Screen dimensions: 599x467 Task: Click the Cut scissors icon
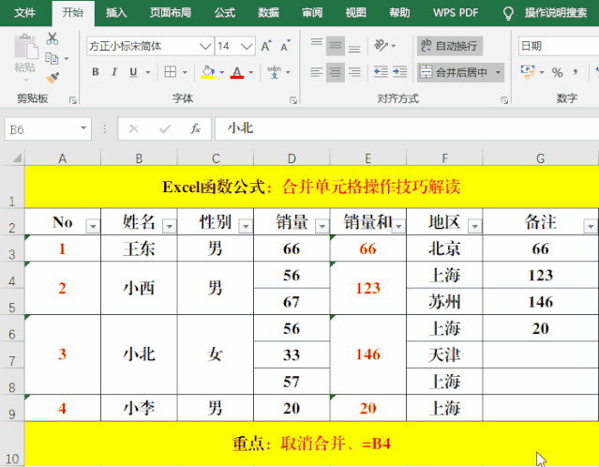coord(52,38)
